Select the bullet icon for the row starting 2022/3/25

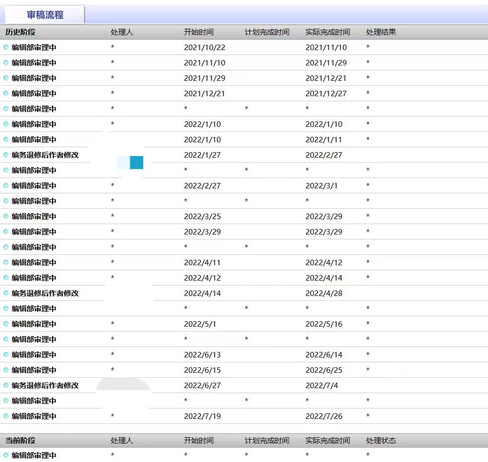click(6, 217)
